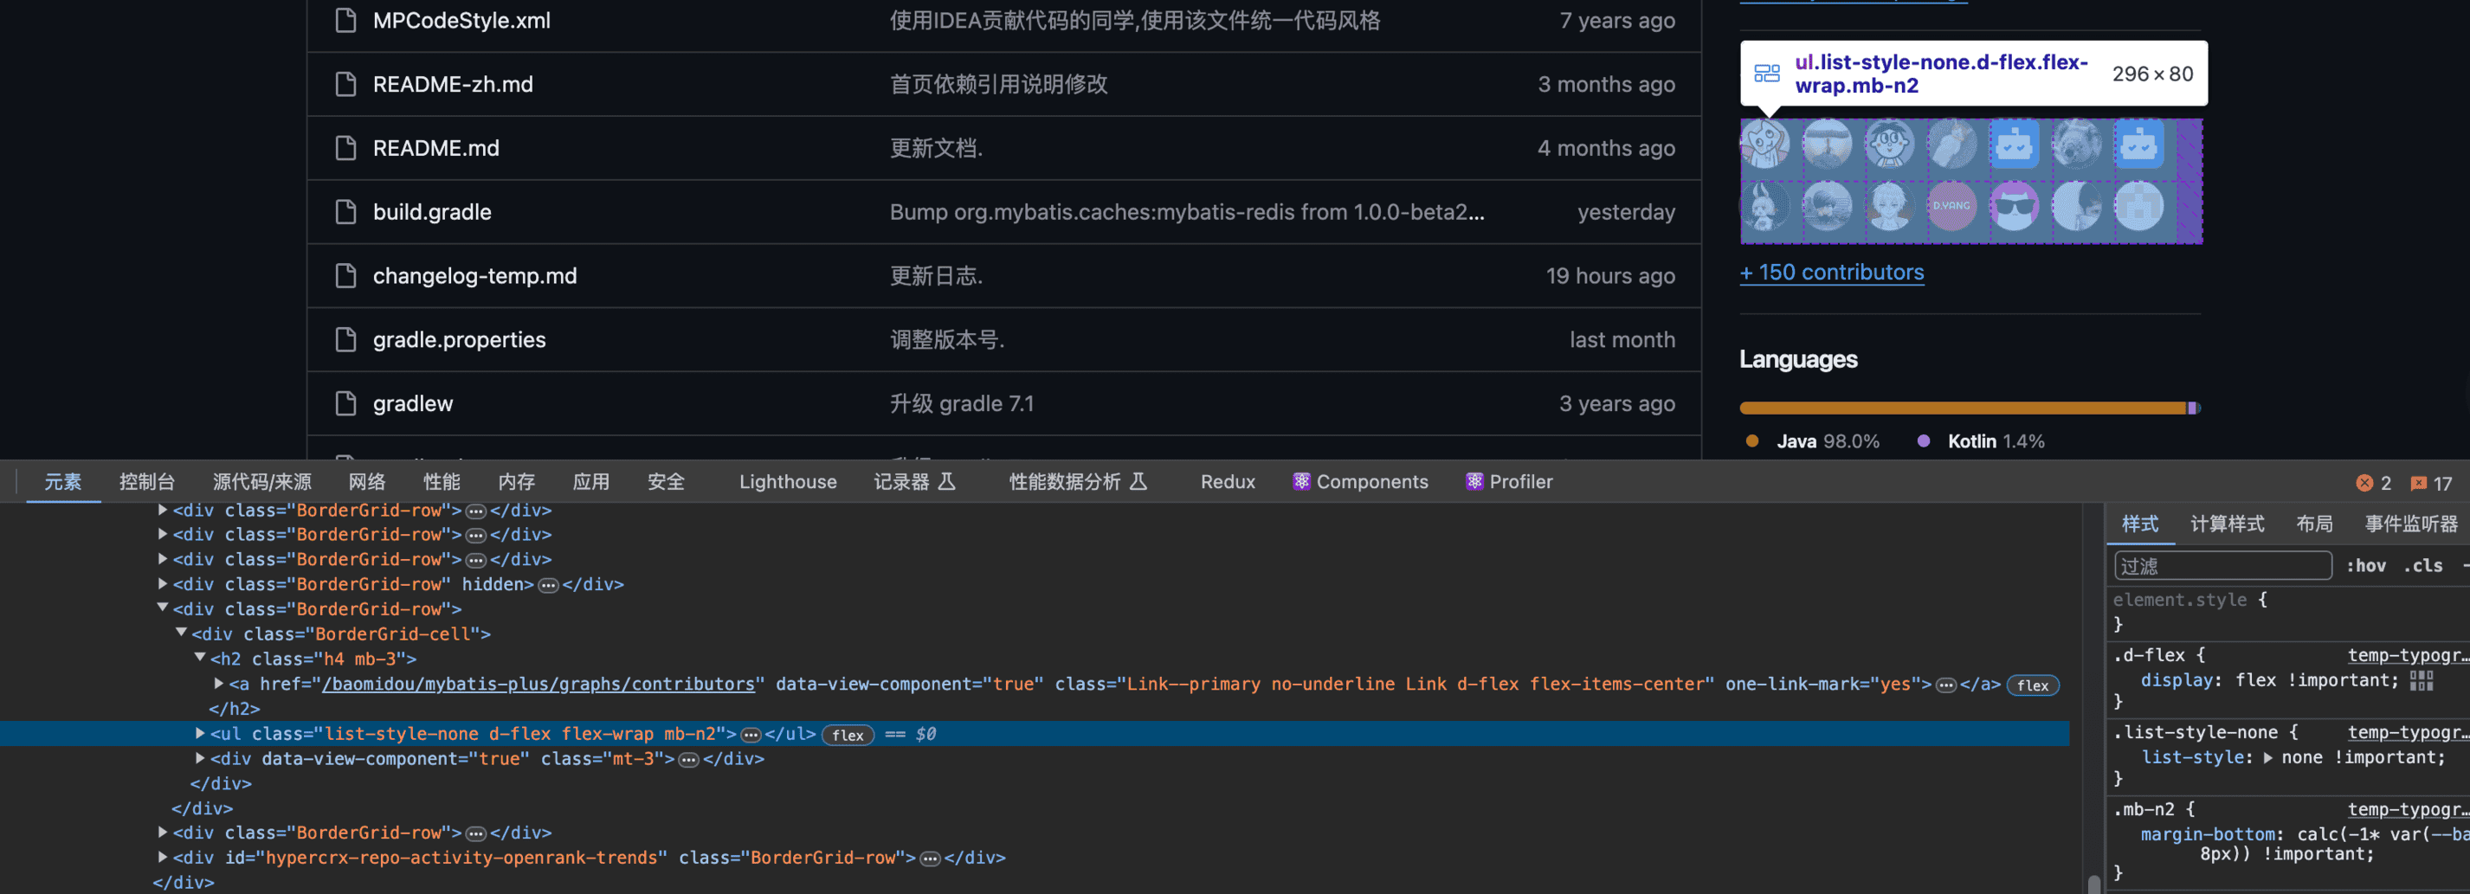Viewport: 2470px width, 894px height.
Task: Click the file icon next to README-zh.md
Action: click(345, 84)
